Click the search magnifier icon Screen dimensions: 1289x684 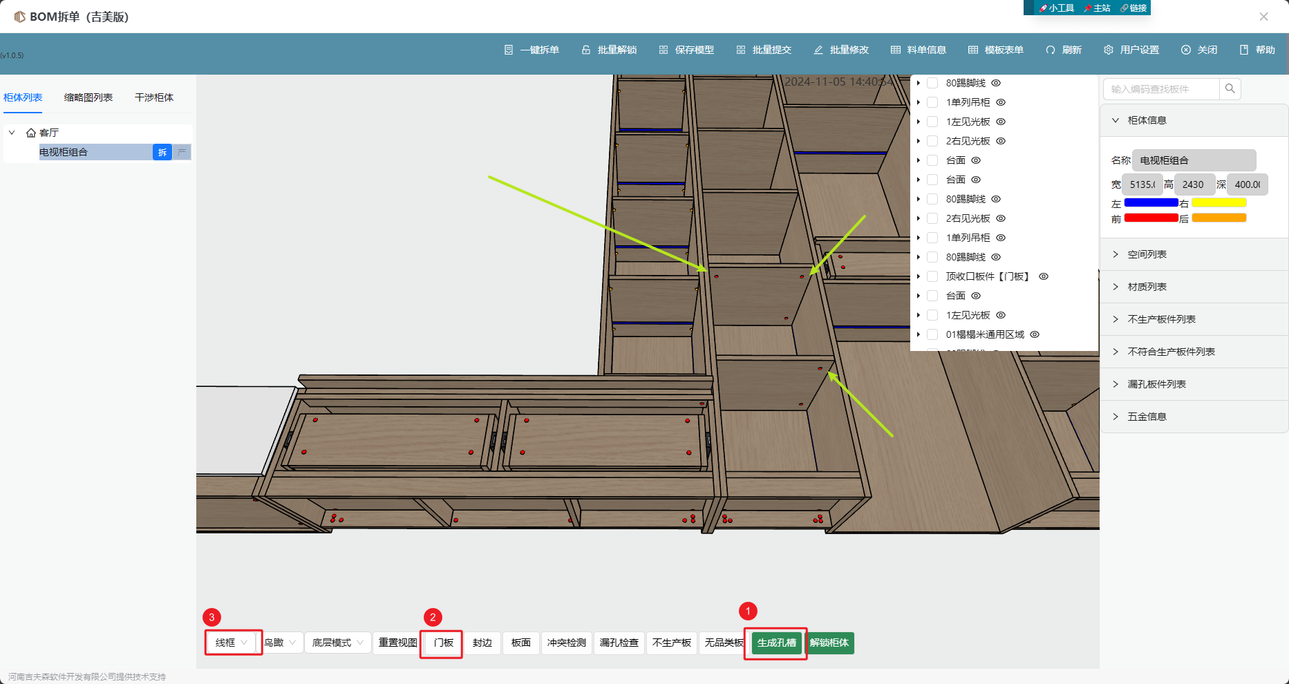click(x=1230, y=88)
